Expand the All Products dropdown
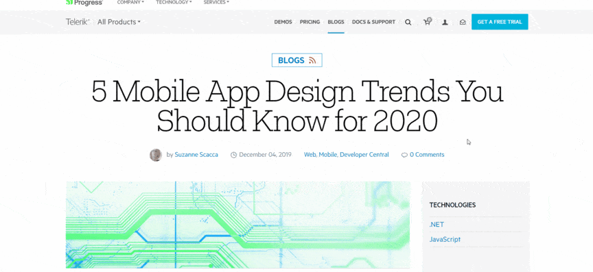Viewport: 593px width, 272px height. tap(119, 22)
